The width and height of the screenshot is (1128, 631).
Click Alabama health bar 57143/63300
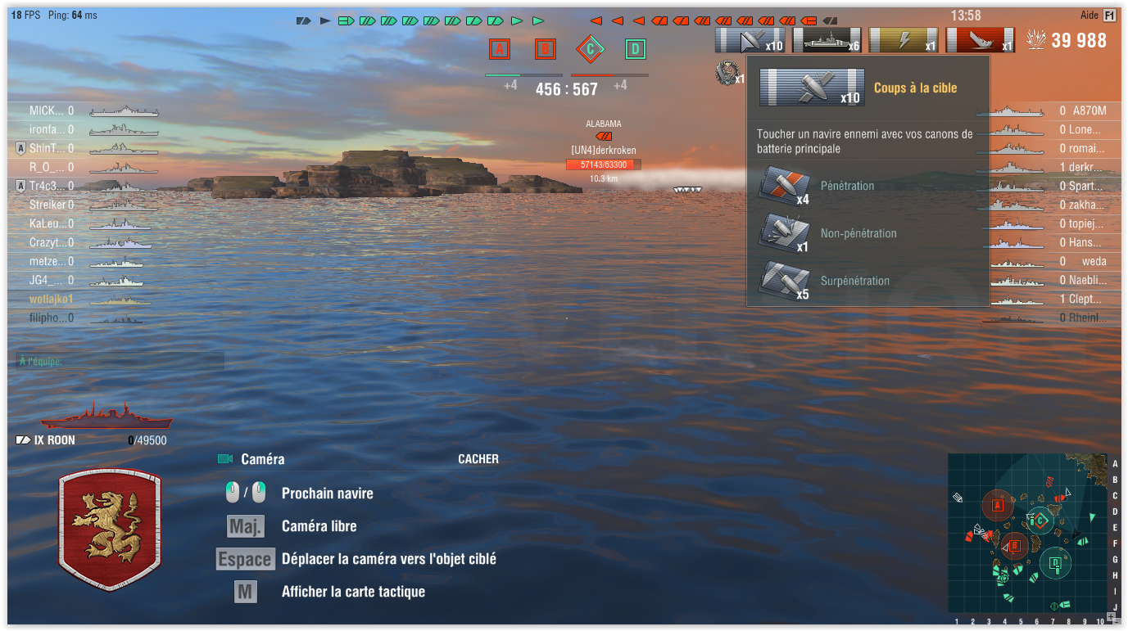click(604, 165)
